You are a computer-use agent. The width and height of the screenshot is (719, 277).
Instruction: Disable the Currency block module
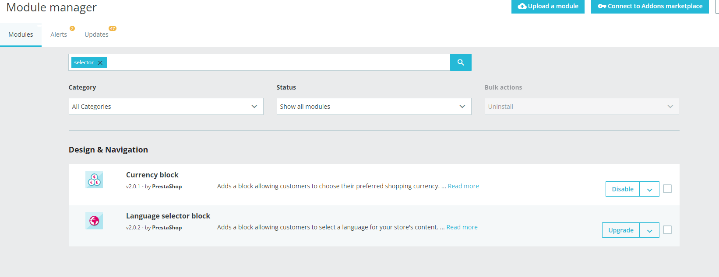coord(623,189)
